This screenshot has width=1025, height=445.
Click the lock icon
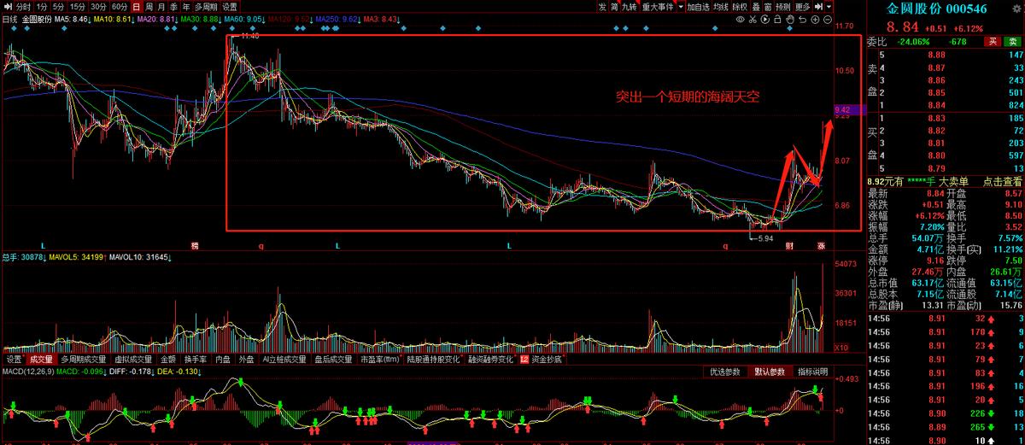click(x=777, y=20)
